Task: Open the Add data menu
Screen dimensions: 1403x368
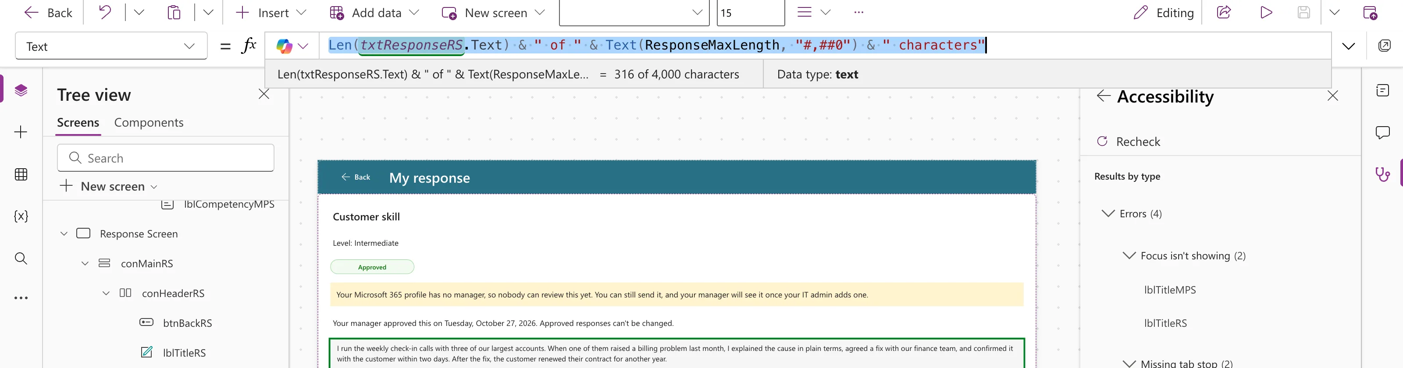Action: tap(375, 13)
